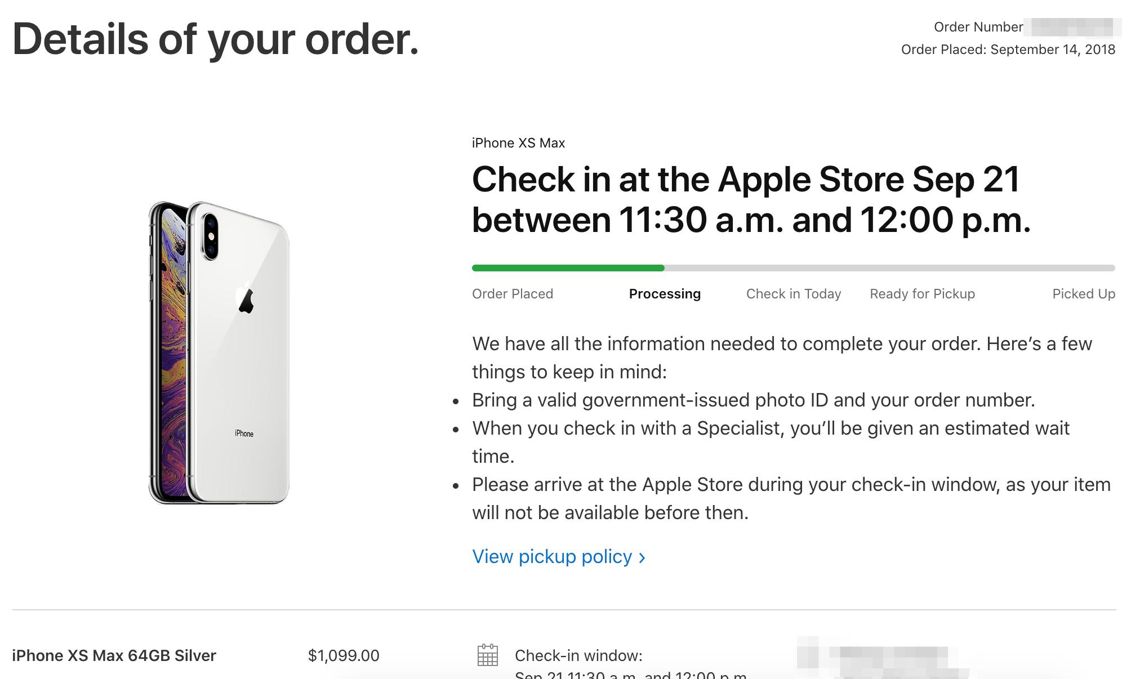Click the gray unfilled part of progress bar
Screen dimensions: 1131x679
(890, 268)
